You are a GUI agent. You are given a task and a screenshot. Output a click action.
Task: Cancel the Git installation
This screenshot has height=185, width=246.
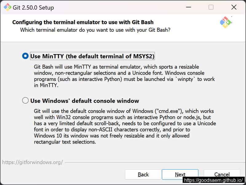click(x=222, y=174)
